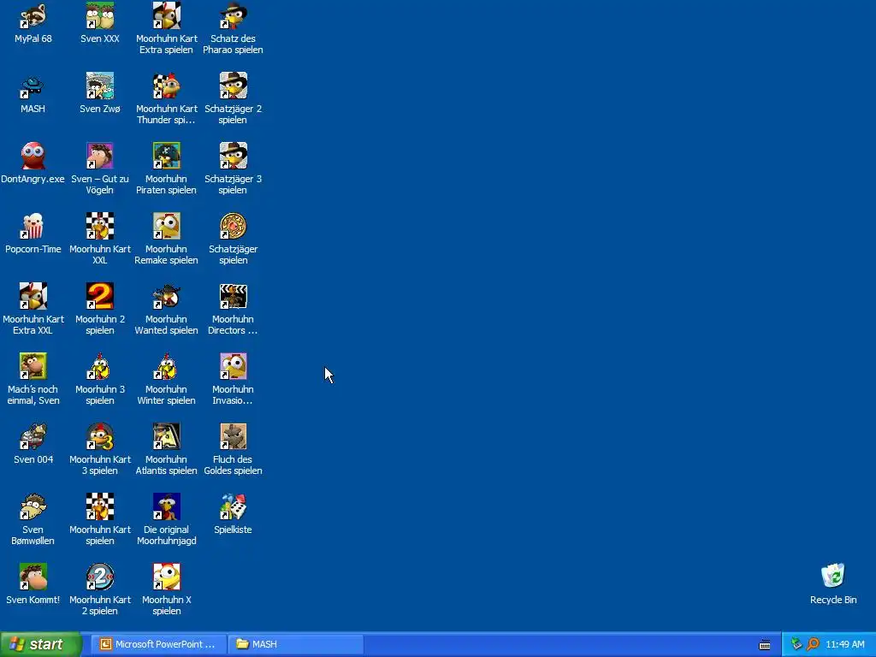Click the Popcorn-Time desktop icon

[33, 226]
